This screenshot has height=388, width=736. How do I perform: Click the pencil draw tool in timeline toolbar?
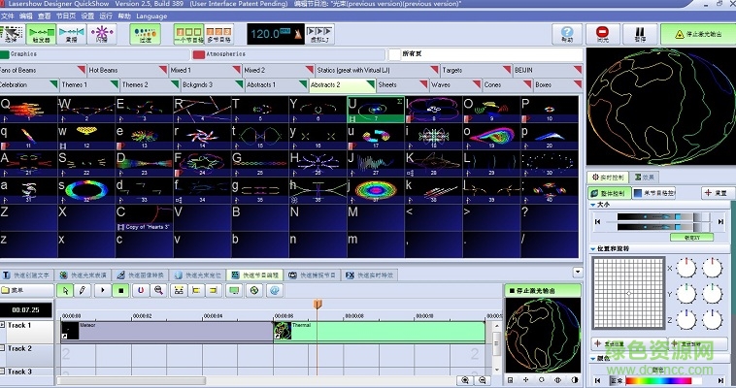(x=84, y=290)
